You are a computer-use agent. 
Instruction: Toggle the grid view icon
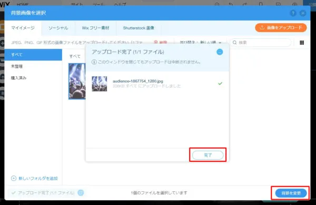click(302, 43)
